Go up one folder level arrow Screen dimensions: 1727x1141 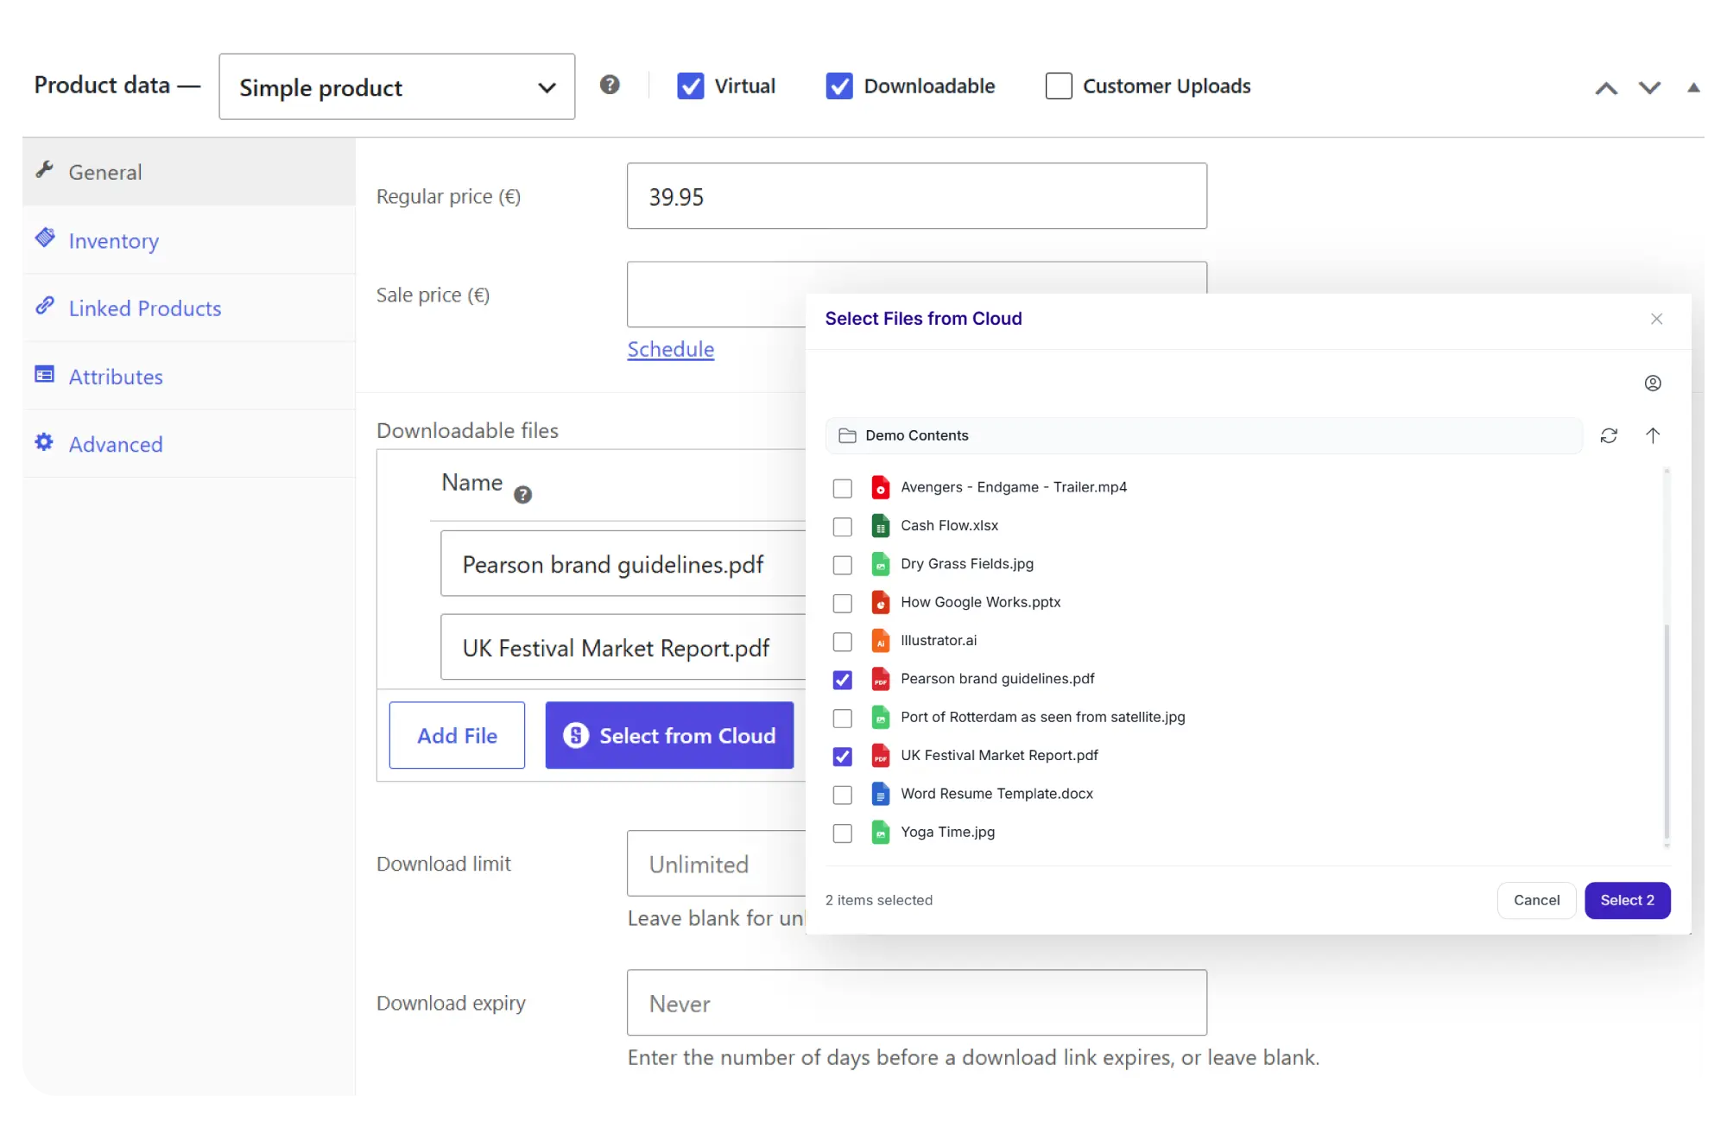pos(1653,435)
